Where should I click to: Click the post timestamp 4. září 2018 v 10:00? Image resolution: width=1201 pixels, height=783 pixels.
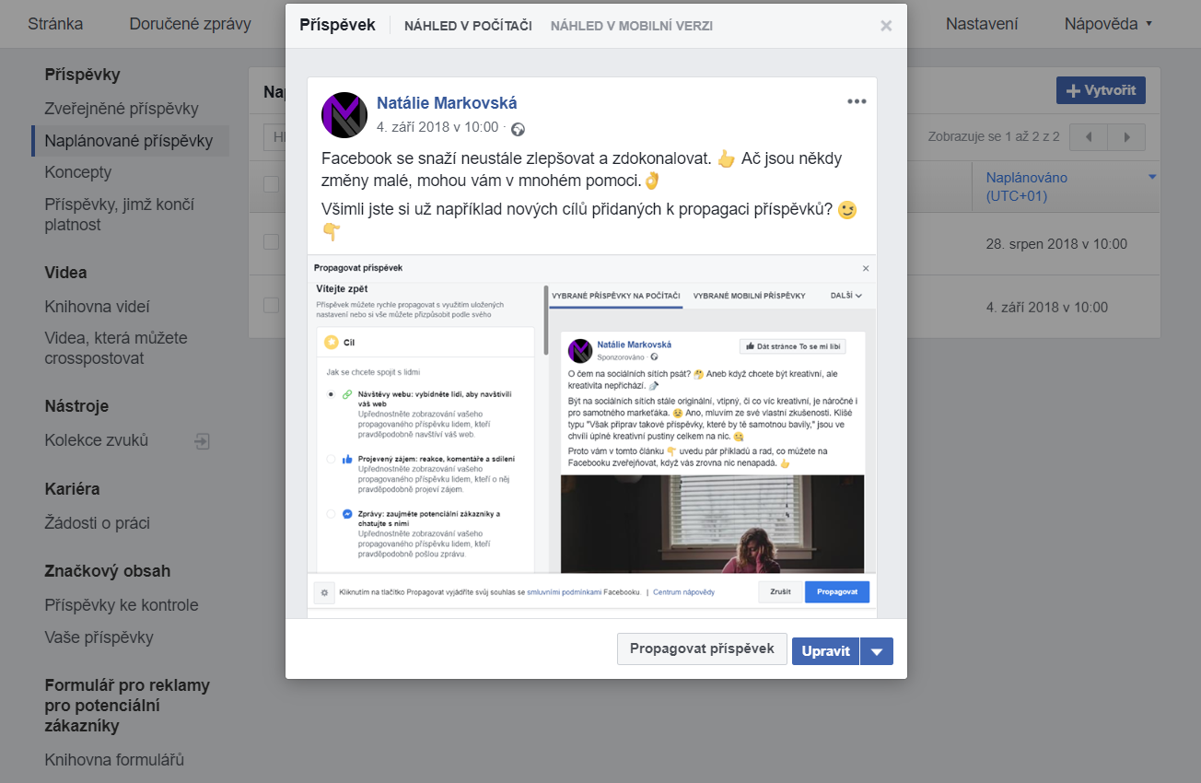coord(437,127)
